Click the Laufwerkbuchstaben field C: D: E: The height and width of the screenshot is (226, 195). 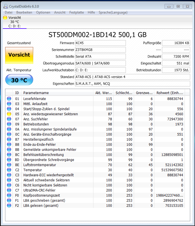click(100, 70)
